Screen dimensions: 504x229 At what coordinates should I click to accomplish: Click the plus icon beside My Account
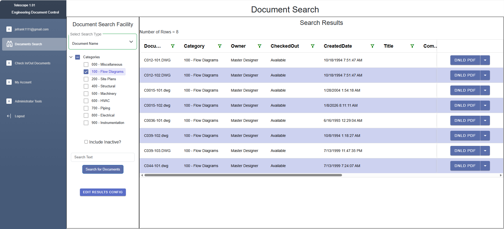pyautogui.click(x=9, y=82)
